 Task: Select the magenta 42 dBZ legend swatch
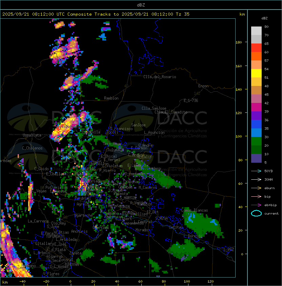click(x=256, y=107)
